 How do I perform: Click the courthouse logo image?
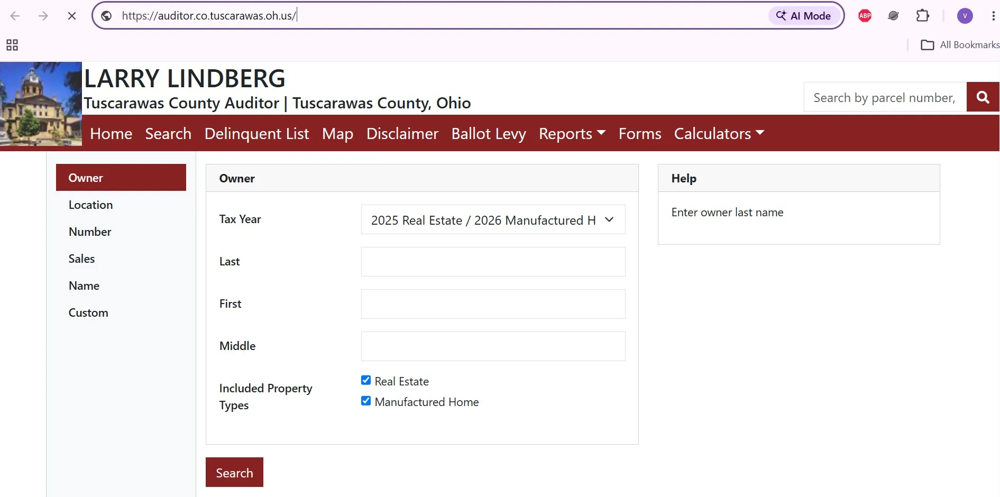tap(41, 104)
